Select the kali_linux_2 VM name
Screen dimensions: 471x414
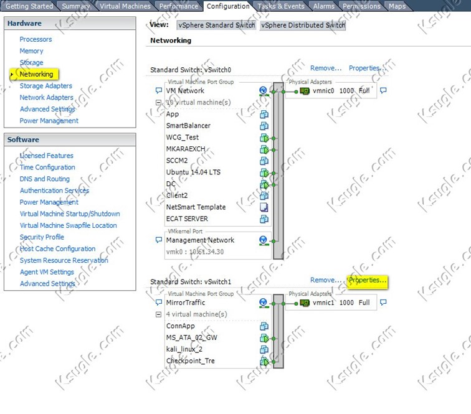[184, 349]
